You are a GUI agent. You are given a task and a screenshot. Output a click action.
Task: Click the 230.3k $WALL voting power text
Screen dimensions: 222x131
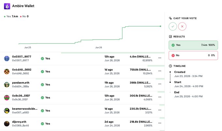140,109
